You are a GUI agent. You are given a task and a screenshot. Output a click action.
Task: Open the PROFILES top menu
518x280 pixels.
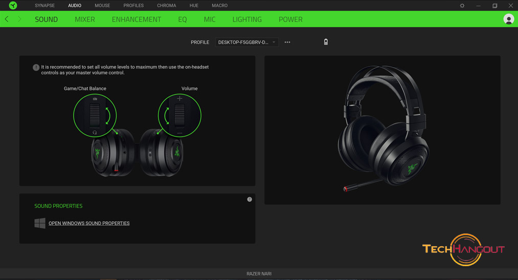[133, 6]
